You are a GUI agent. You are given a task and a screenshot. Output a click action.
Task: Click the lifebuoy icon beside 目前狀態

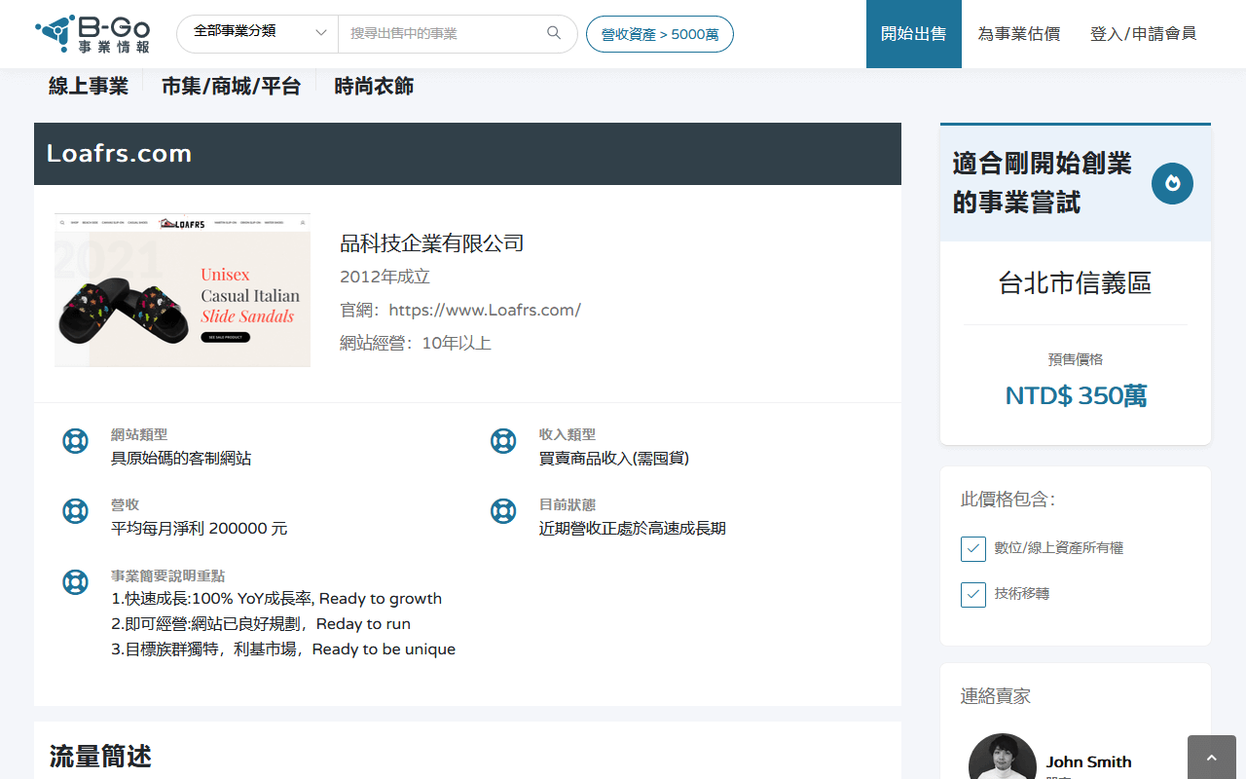coord(503,511)
